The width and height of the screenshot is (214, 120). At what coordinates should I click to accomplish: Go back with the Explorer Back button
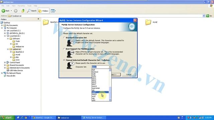coord(5,11)
